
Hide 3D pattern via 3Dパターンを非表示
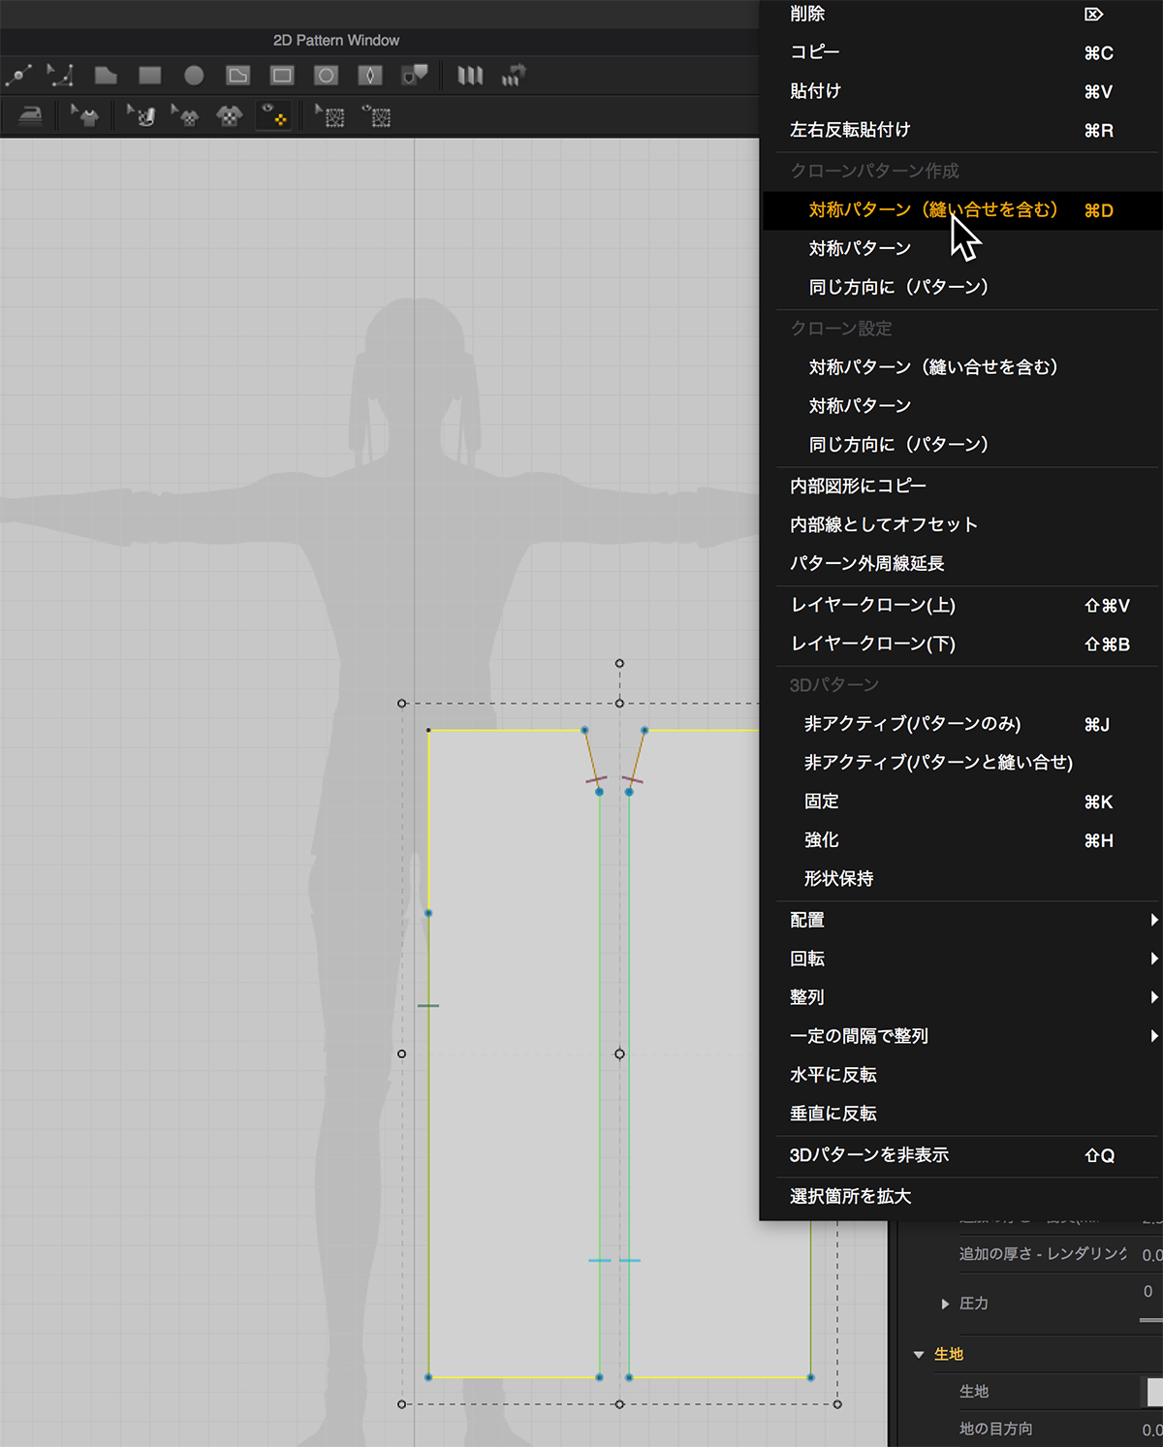(x=868, y=1155)
